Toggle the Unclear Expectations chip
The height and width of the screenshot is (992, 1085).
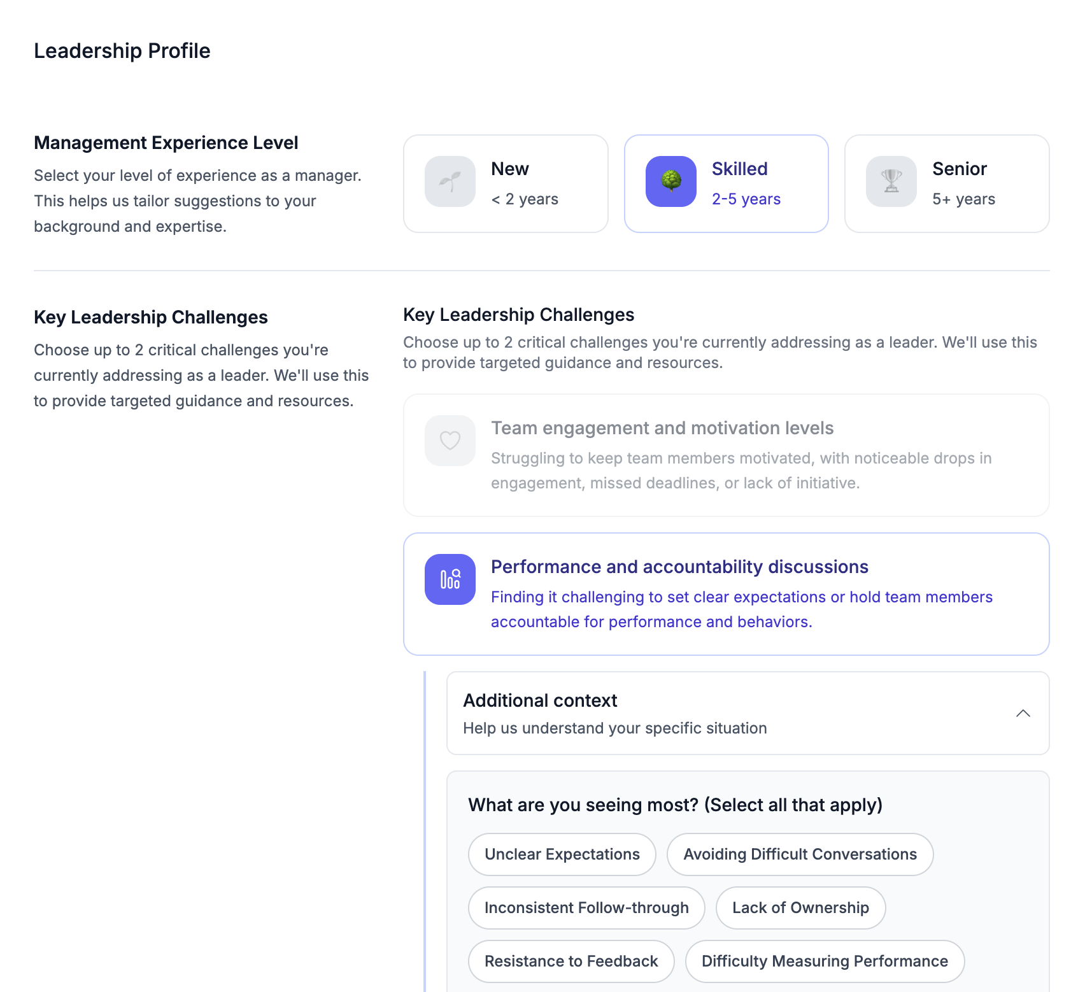562,854
